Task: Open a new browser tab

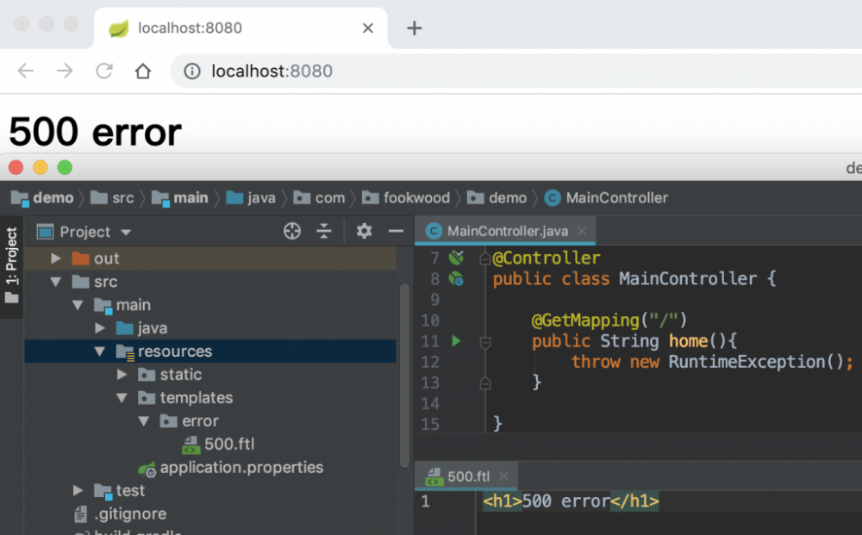Action: click(x=414, y=28)
